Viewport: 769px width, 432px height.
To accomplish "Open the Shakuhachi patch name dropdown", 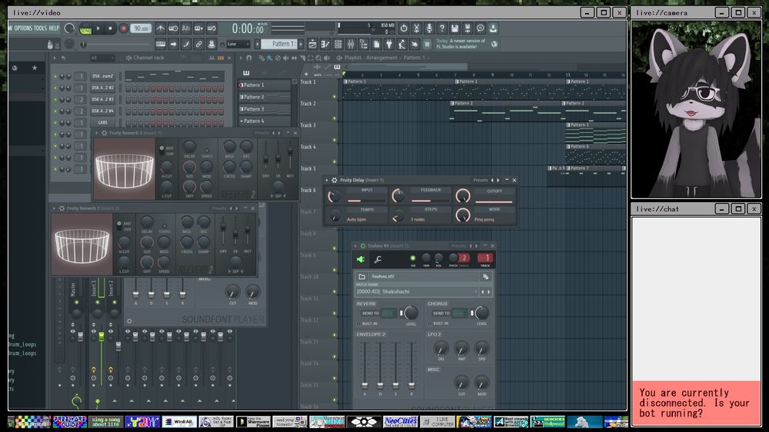I will click(417, 292).
